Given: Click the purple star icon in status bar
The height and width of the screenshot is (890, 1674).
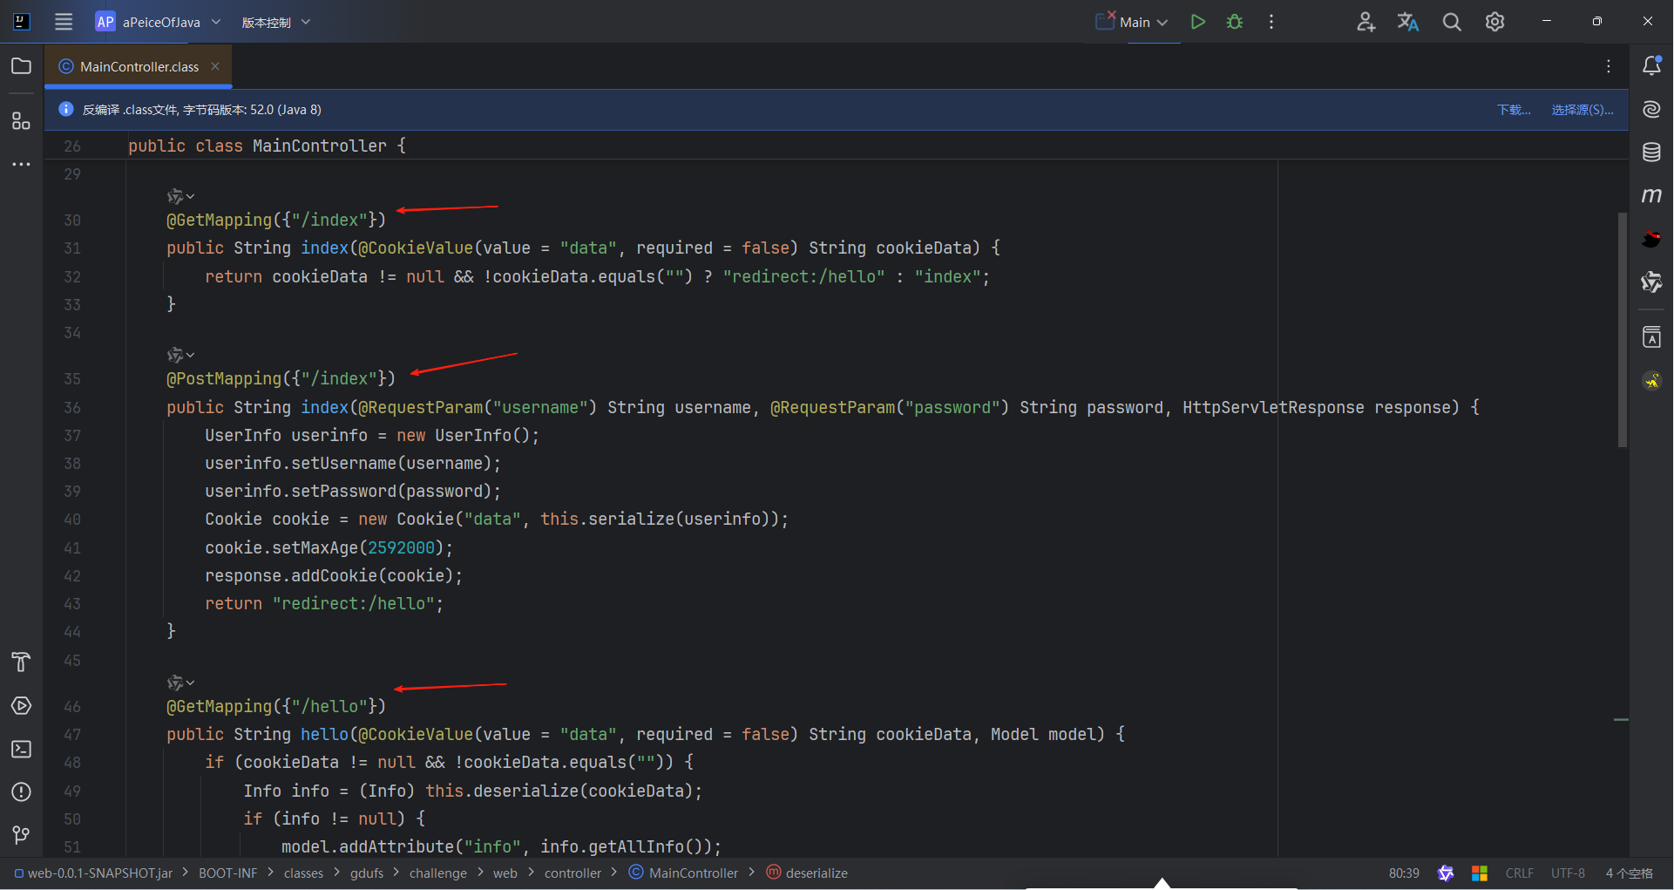Looking at the screenshot, I should pos(1446,873).
